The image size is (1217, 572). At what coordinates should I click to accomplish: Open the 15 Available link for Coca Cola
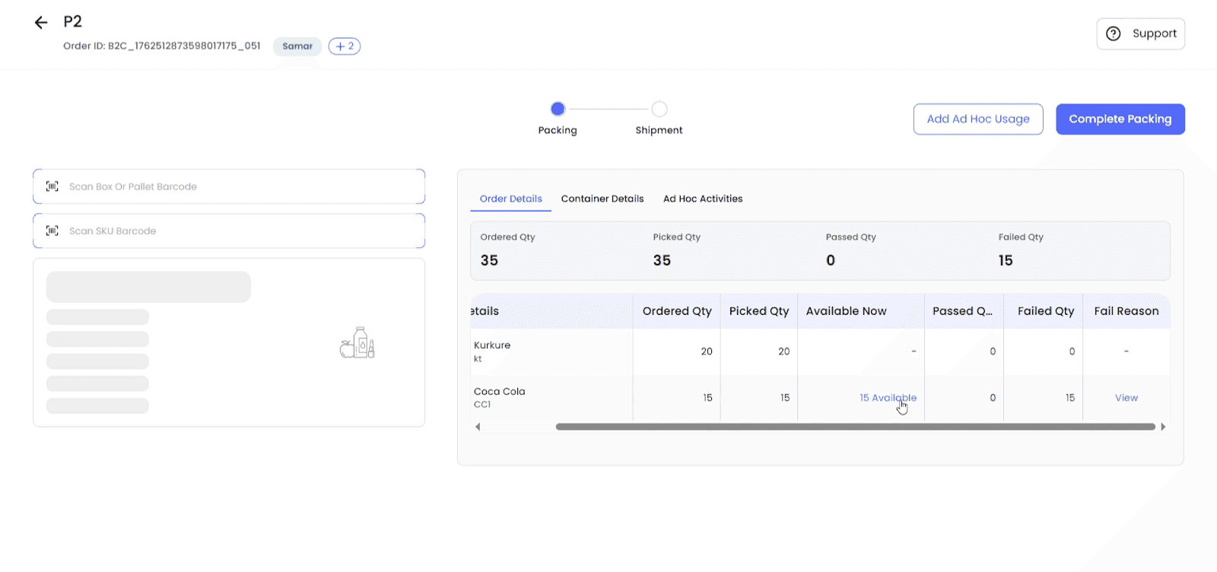tap(888, 398)
